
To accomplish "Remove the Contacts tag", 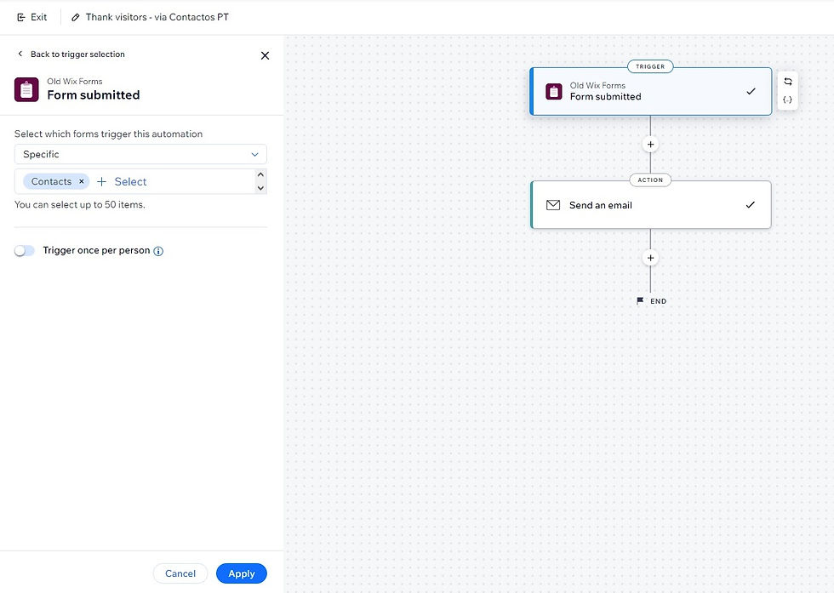I will (x=82, y=181).
